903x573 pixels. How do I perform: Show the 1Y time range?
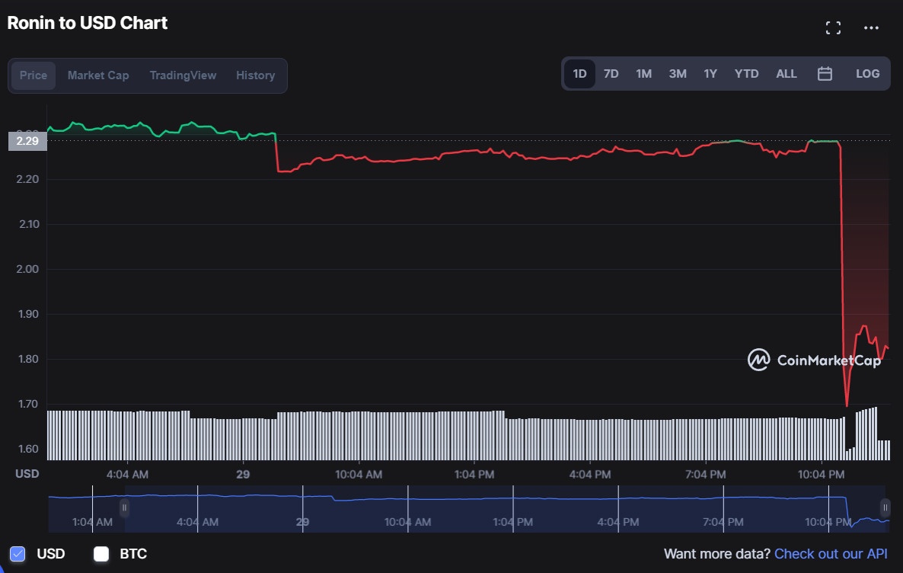click(710, 74)
